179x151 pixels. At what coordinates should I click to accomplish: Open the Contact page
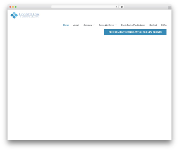[153, 25]
